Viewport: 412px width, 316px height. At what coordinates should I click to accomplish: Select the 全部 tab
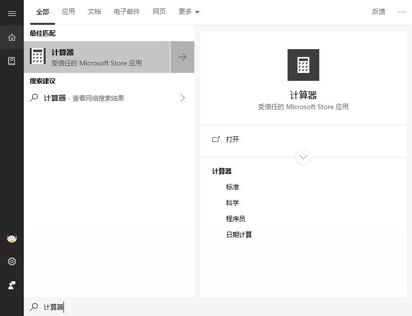43,12
